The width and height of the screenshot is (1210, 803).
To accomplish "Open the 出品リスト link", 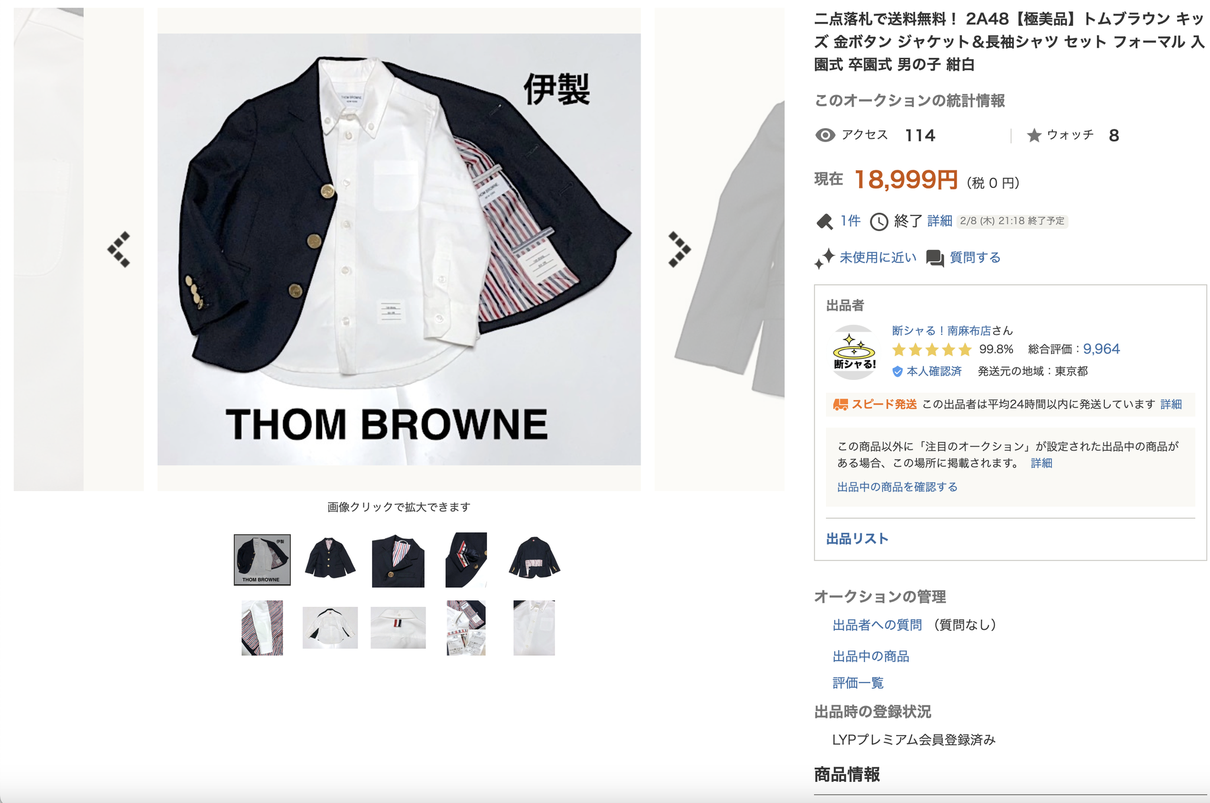I will (857, 538).
